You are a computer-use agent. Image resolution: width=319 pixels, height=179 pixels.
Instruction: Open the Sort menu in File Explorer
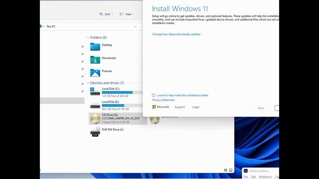(x=106, y=14)
